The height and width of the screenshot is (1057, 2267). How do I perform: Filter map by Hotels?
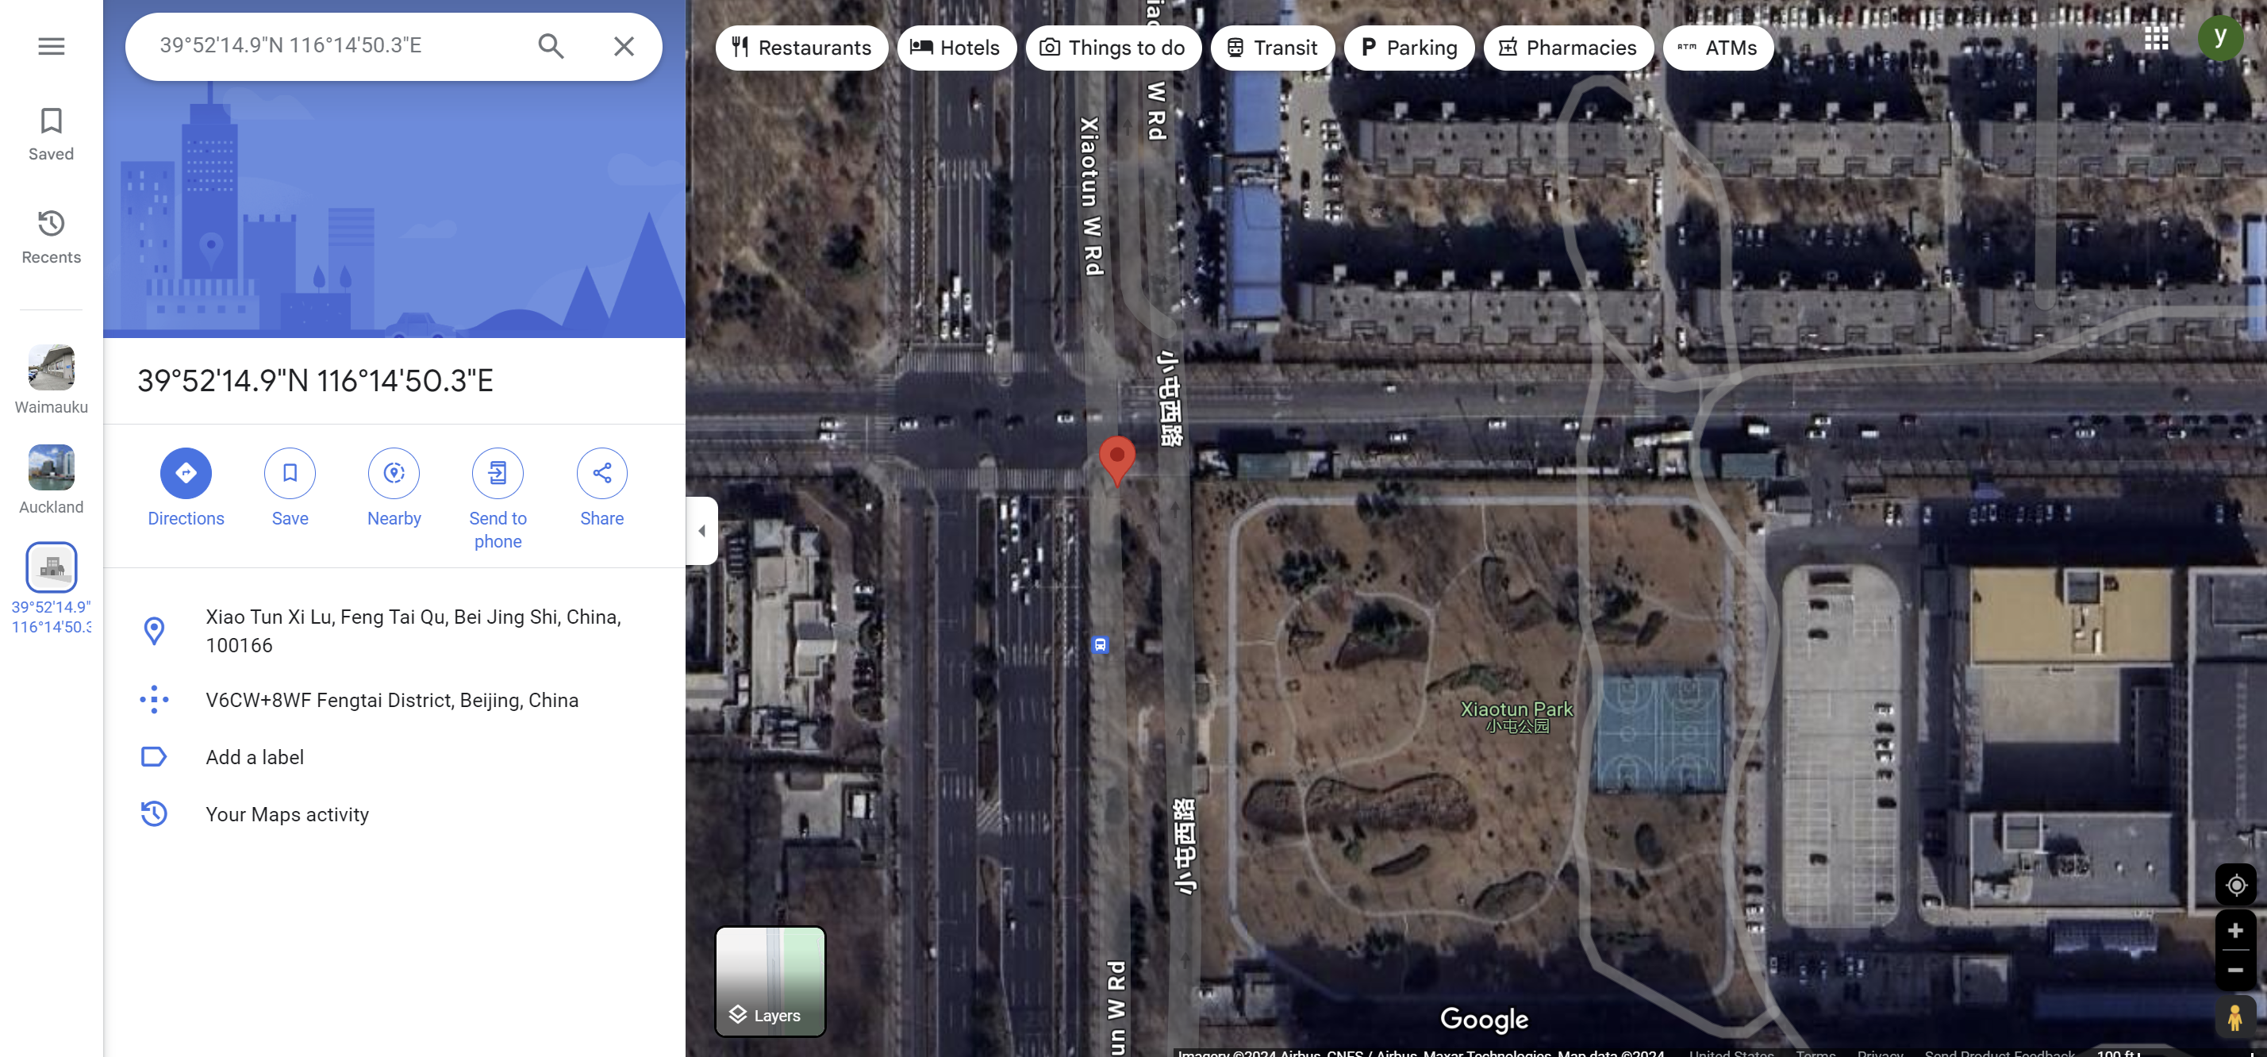[955, 48]
